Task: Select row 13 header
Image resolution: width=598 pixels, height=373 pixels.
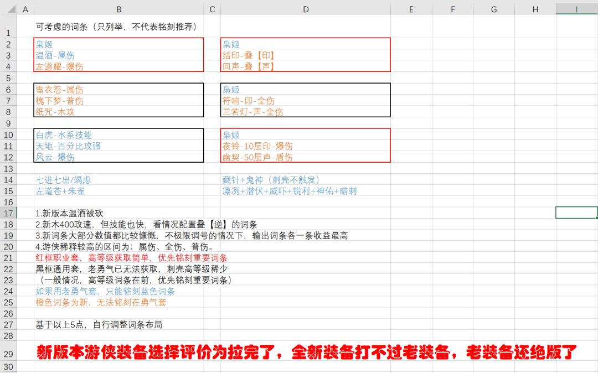Action: [x=8, y=169]
